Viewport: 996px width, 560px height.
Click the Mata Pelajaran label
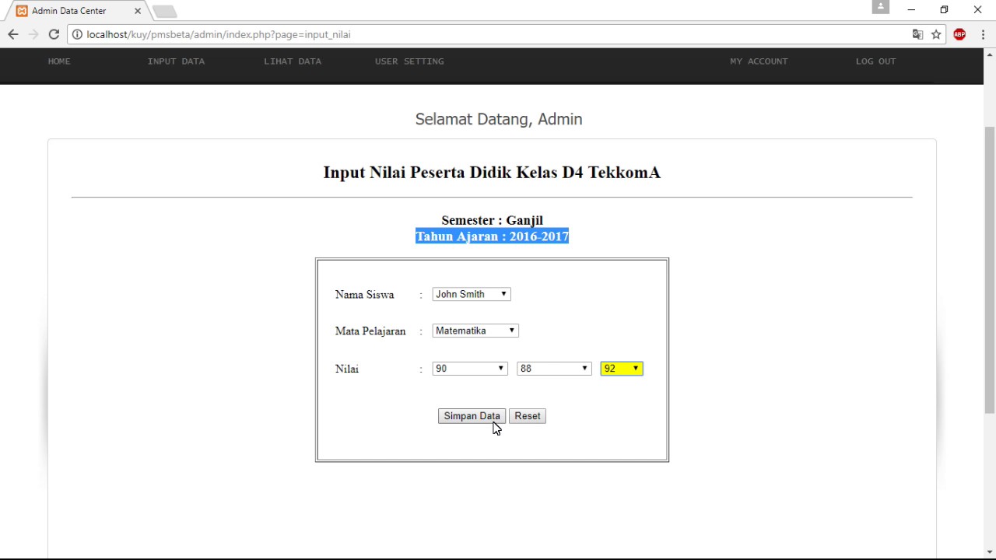370,331
